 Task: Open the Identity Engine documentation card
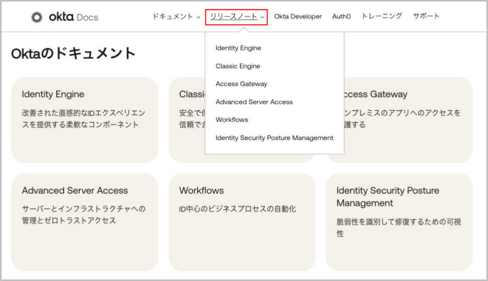pyautogui.click(x=84, y=120)
